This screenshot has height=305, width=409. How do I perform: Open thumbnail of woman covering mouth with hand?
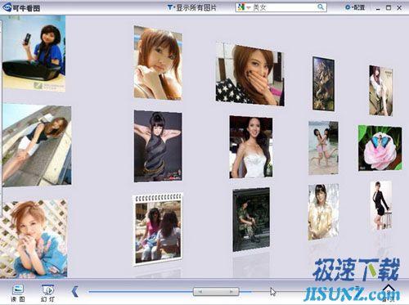250,74
